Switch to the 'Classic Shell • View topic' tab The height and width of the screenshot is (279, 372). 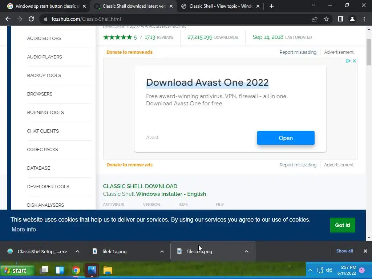point(220,6)
